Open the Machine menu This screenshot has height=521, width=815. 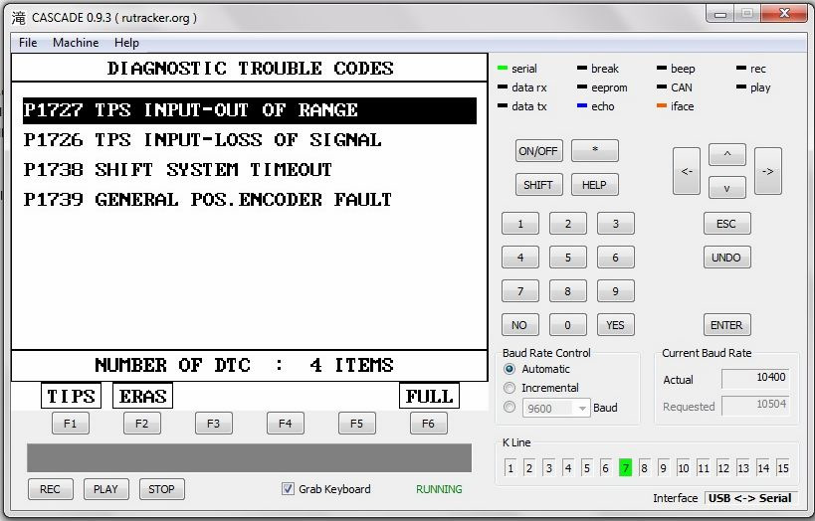tap(76, 43)
